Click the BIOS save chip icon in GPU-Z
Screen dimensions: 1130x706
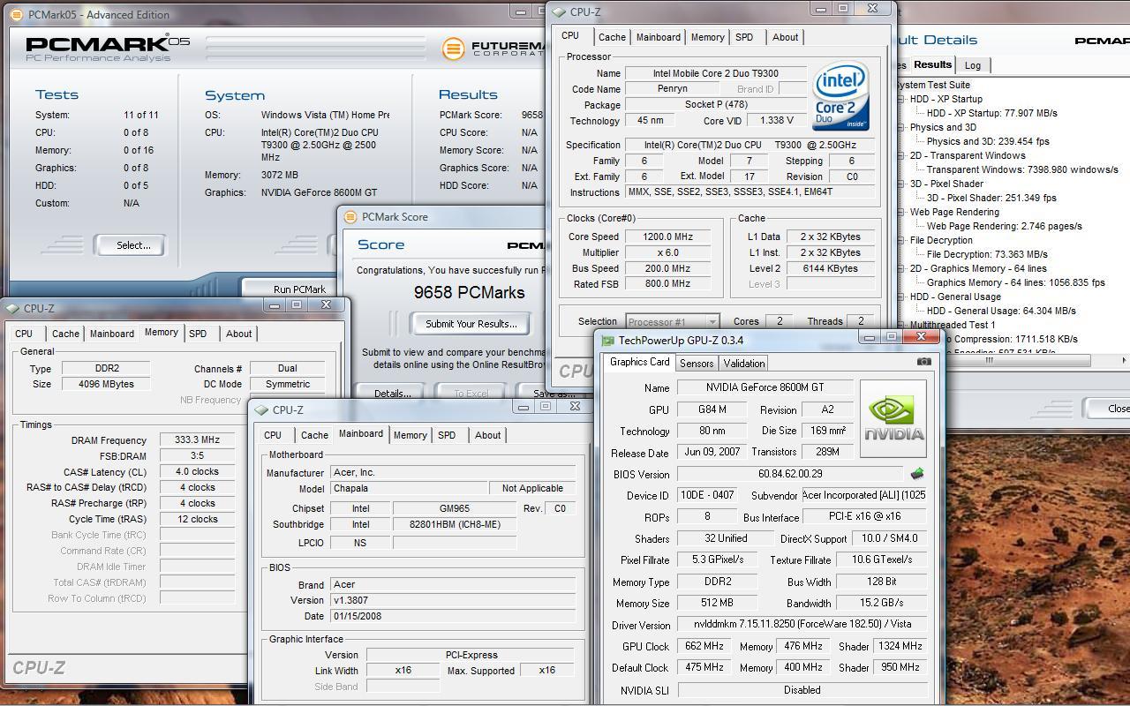pos(917,474)
